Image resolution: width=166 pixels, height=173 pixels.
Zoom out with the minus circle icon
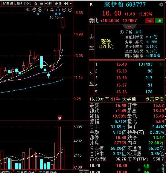70,10
